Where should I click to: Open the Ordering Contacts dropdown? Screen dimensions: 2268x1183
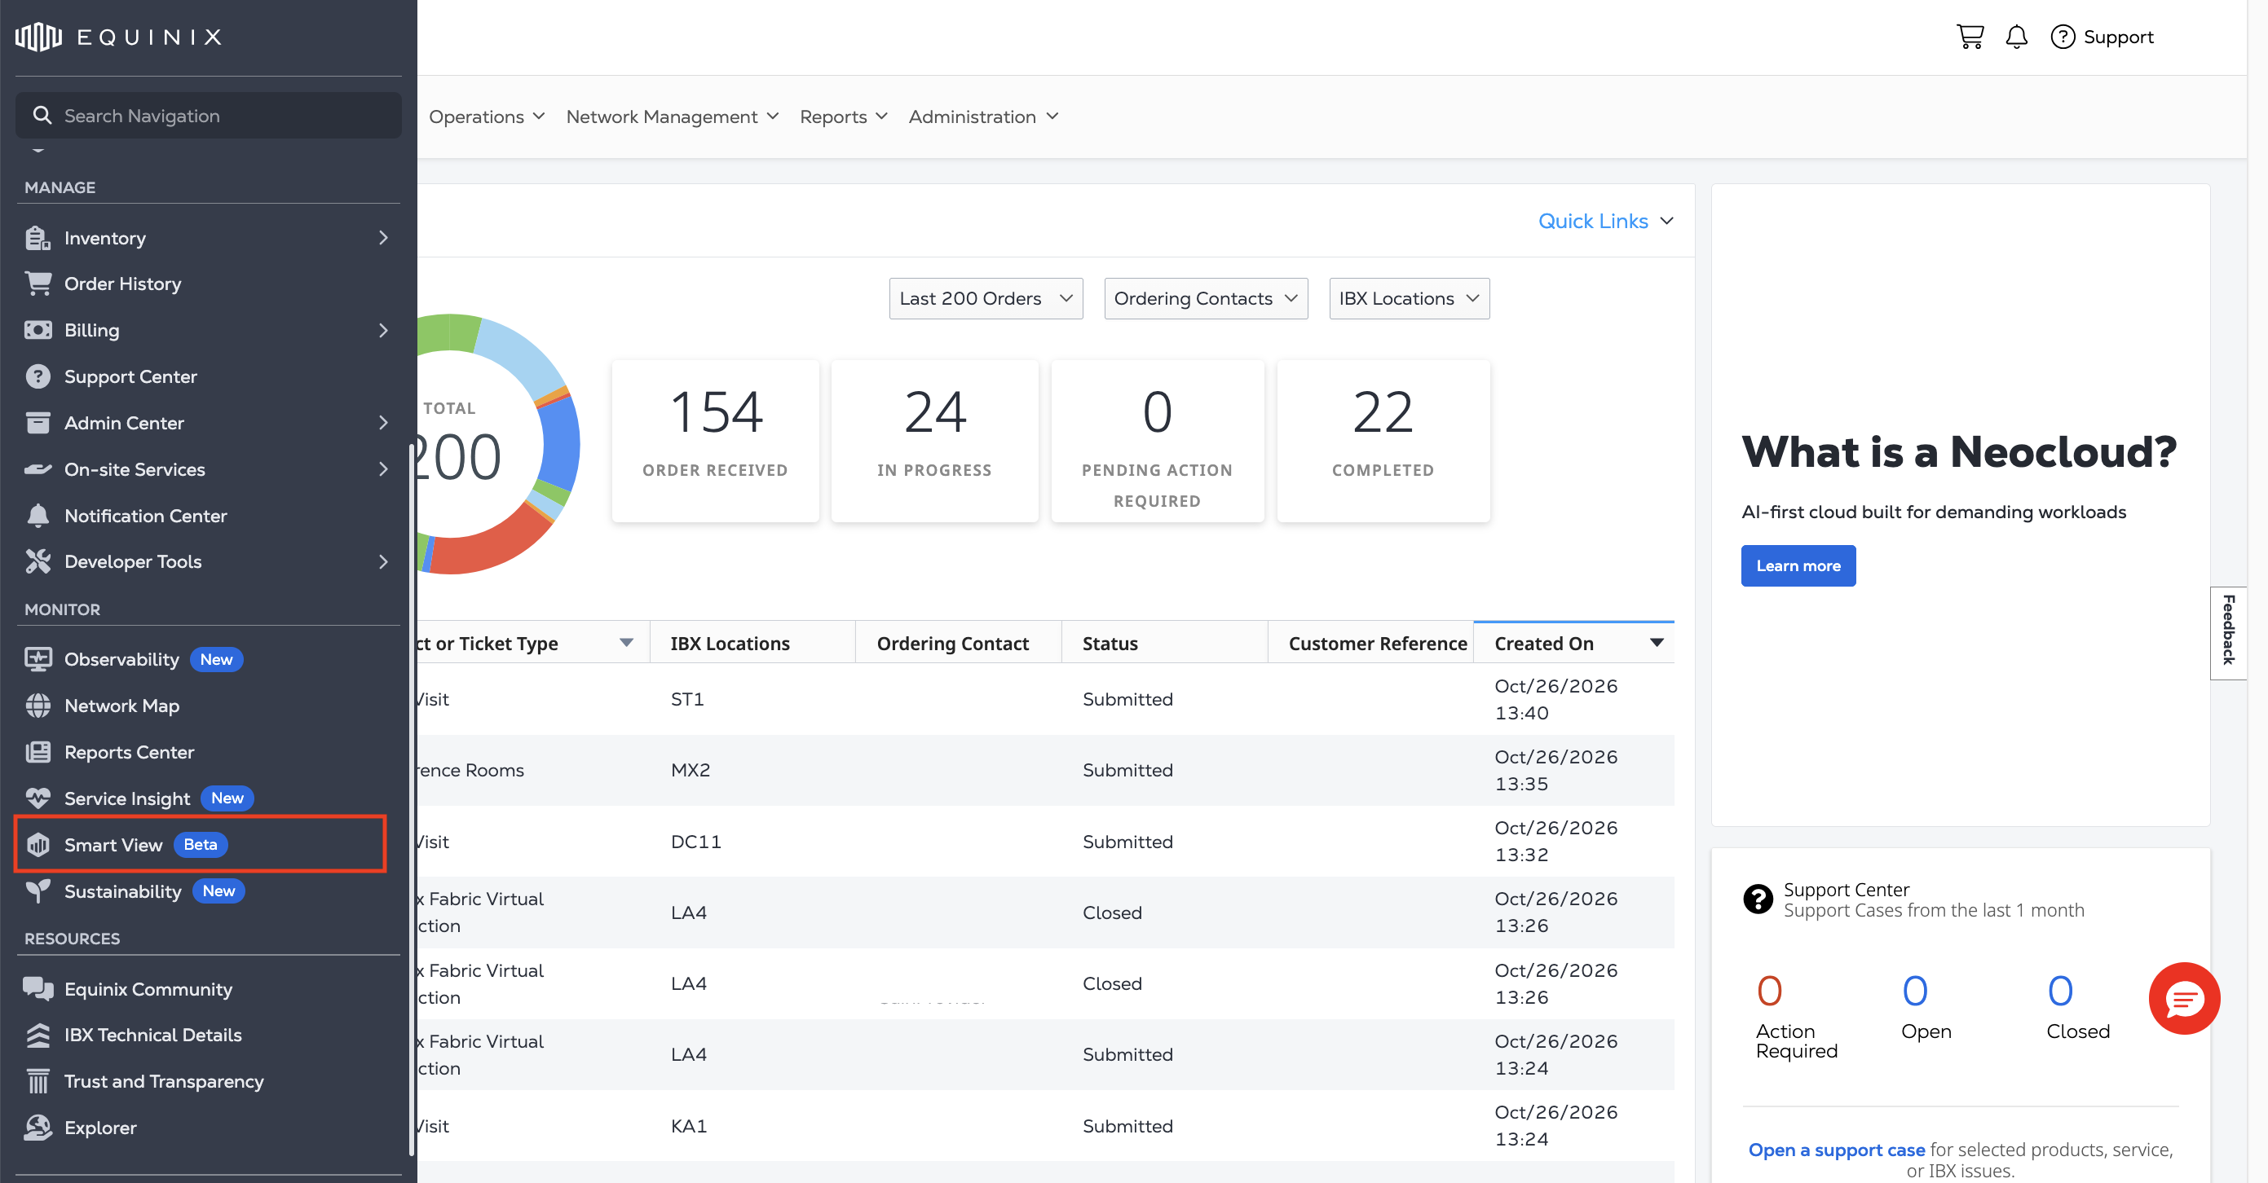point(1205,298)
